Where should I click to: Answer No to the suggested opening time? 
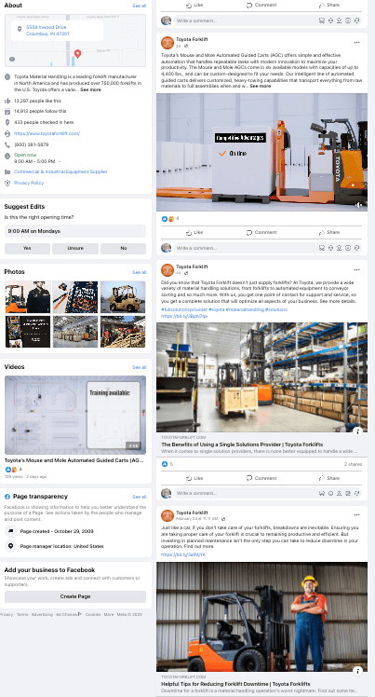tap(124, 249)
